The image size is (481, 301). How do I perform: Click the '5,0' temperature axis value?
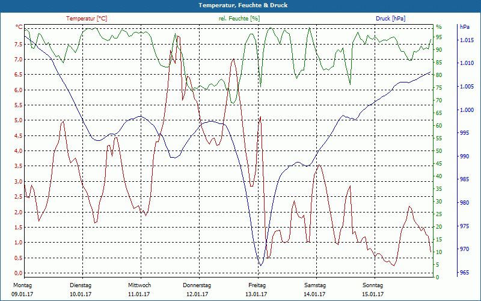pyautogui.click(x=19, y=120)
